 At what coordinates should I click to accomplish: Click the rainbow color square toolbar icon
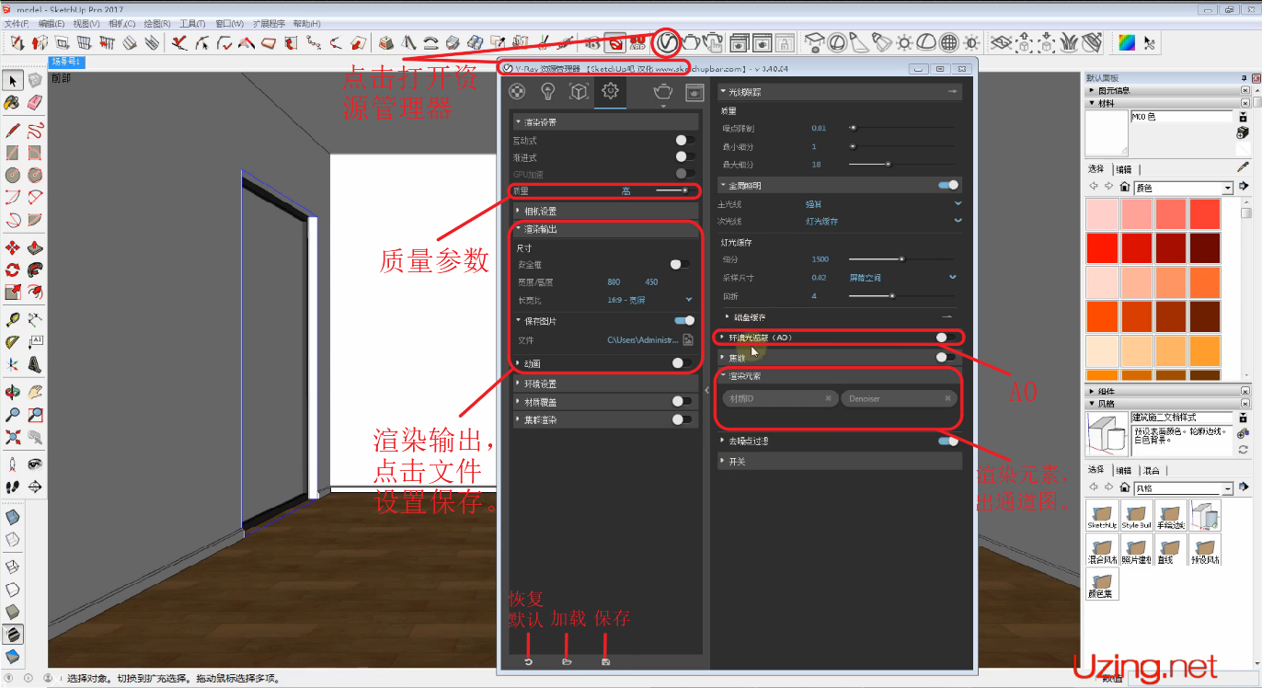[1126, 42]
